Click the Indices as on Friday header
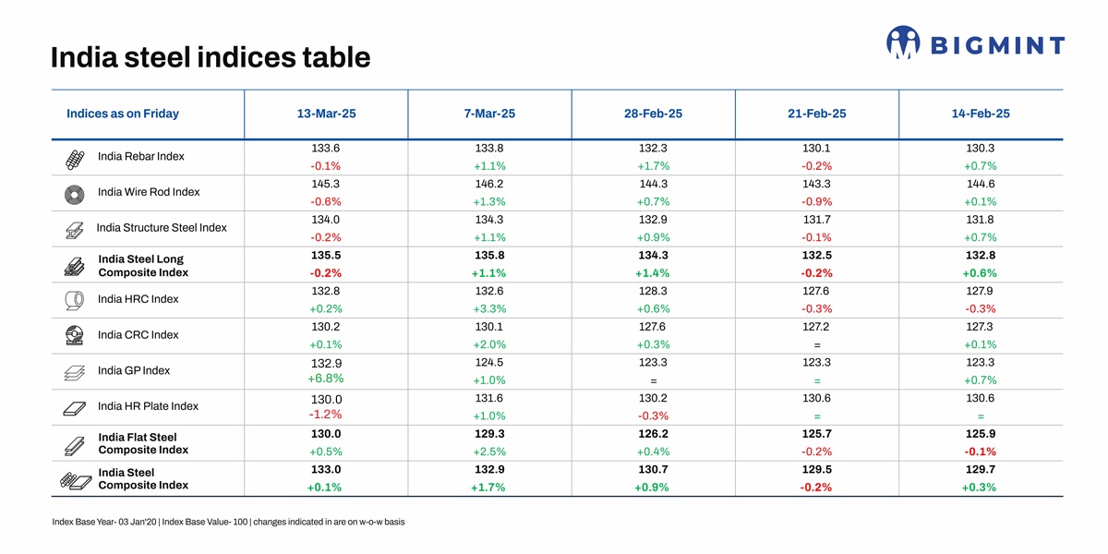This screenshot has height=554, width=1108. click(x=123, y=114)
